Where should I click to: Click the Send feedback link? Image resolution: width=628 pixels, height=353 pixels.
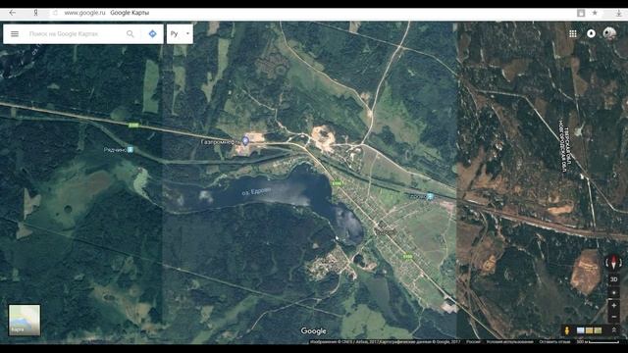pyautogui.click(x=554, y=342)
